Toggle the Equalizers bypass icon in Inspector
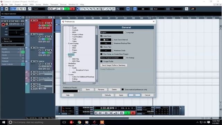Screen dimensions: 222x125 [23, 52]
